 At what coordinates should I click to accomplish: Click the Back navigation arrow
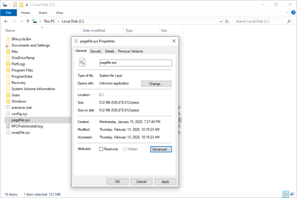6,21
